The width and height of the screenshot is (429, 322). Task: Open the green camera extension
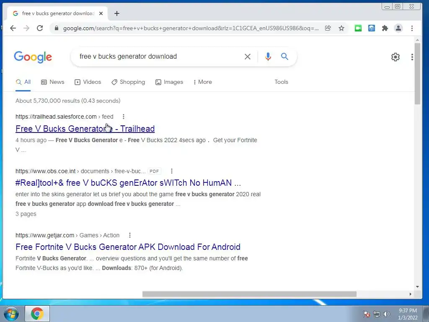[358, 28]
